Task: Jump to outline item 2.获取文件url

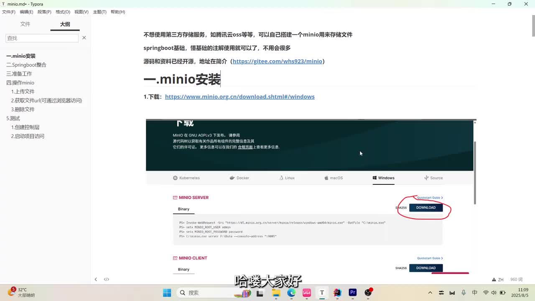Action: 46,100
